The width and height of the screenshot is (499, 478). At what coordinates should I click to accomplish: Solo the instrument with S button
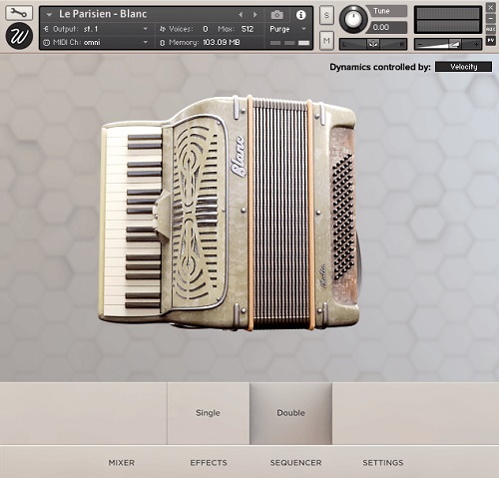(x=326, y=15)
